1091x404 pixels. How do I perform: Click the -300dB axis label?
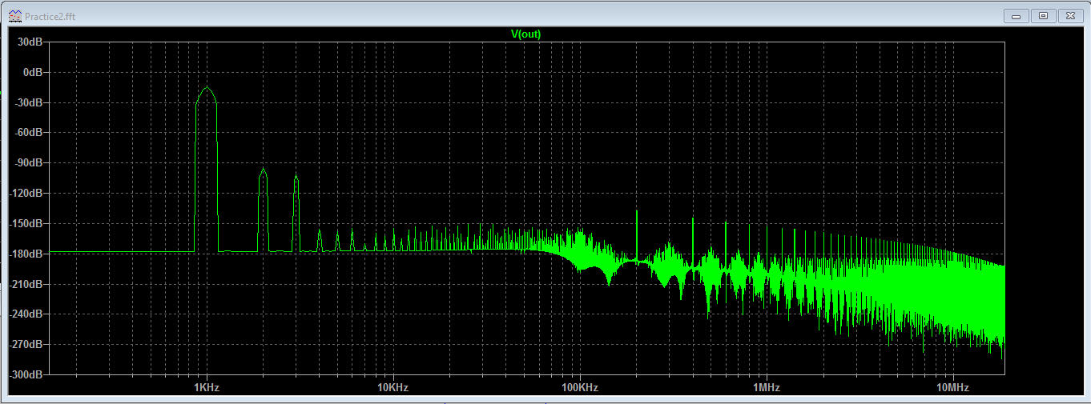(25, 374)
